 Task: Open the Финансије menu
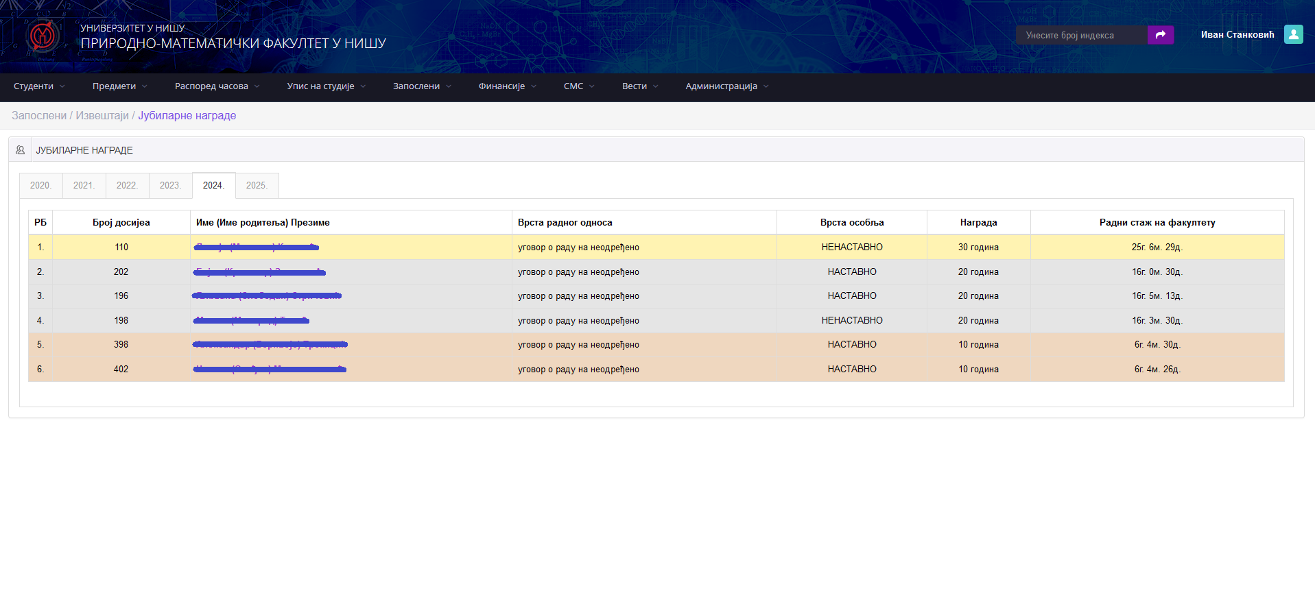coord(507,86)
